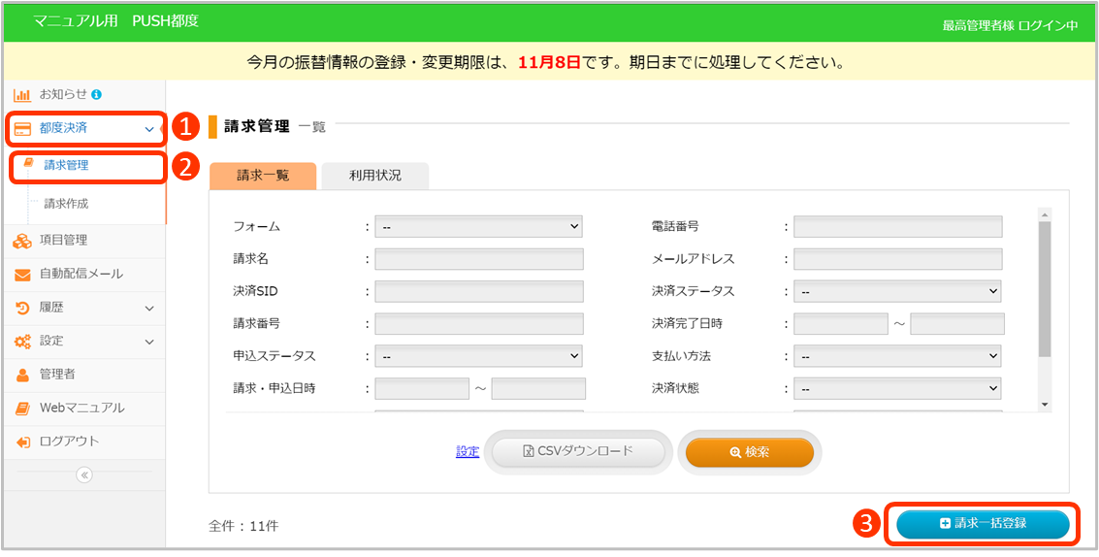
Task: Click the Webマニュアル book icon
Action: (x=22, y=409)
